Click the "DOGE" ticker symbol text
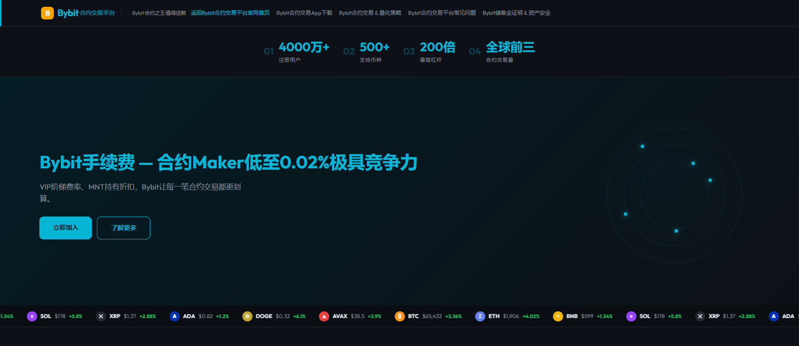This screenshot has height=346, width=799. click(264, 316)
